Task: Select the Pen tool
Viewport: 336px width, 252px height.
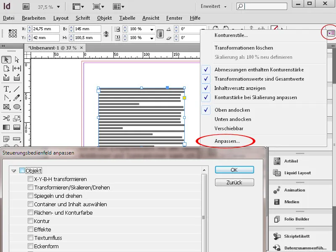Action: (x=6, y=98)
